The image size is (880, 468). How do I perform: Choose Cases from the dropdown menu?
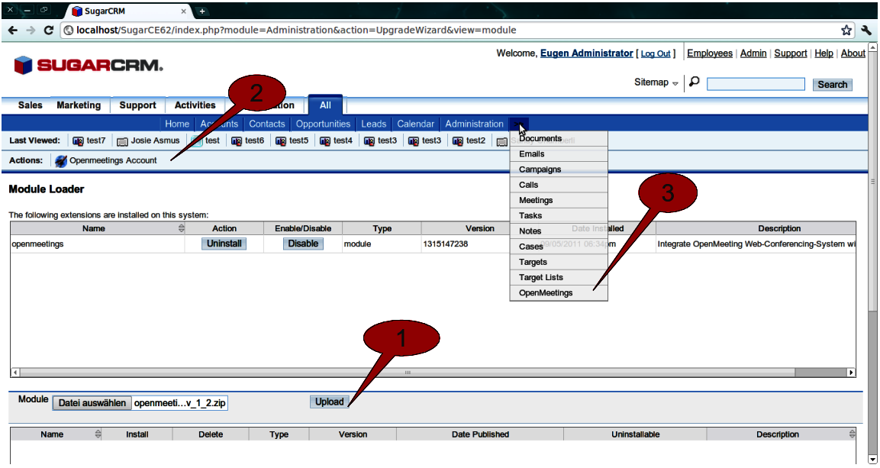point(559,247)
